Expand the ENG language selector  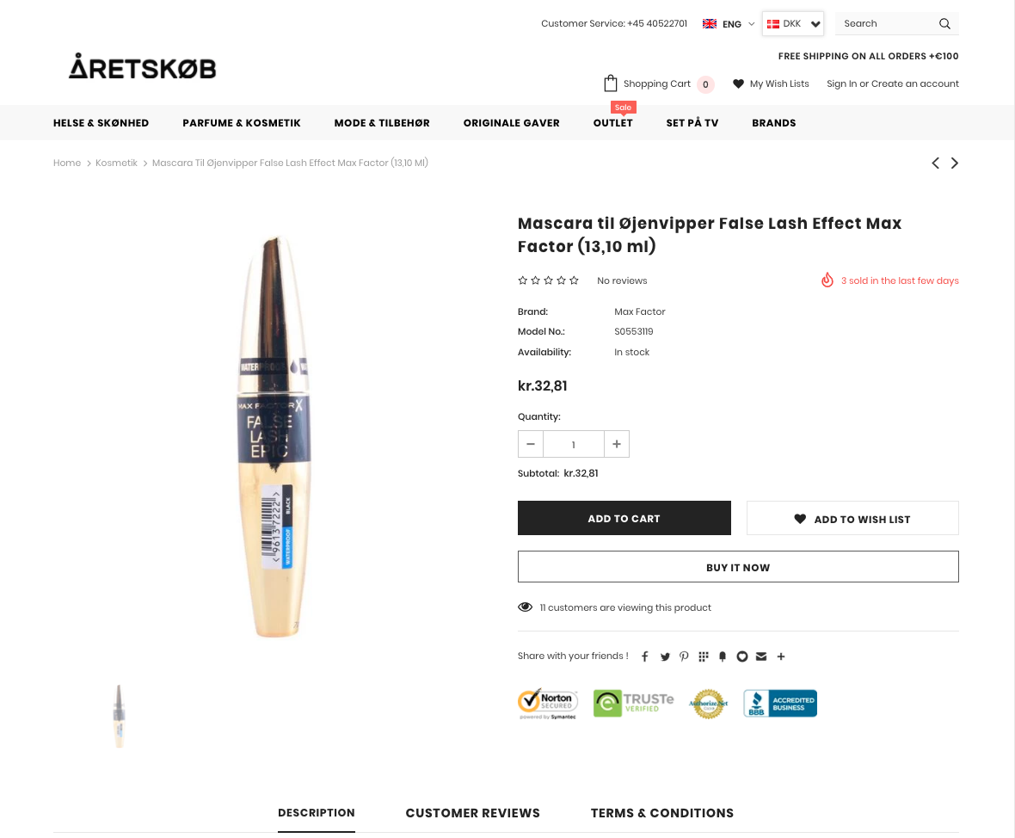(x=729, y=24)
